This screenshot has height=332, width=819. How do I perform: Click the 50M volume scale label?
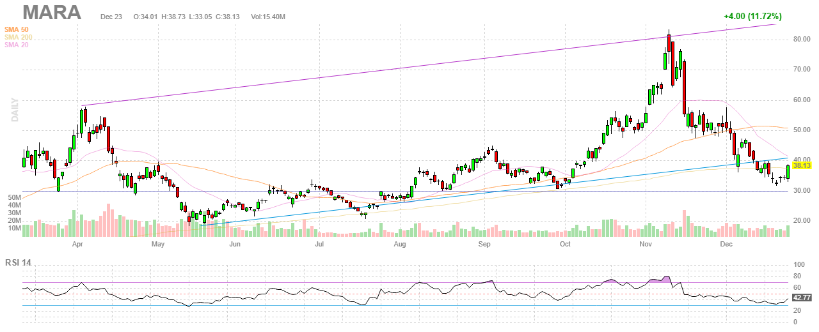(x=14, y=198)
